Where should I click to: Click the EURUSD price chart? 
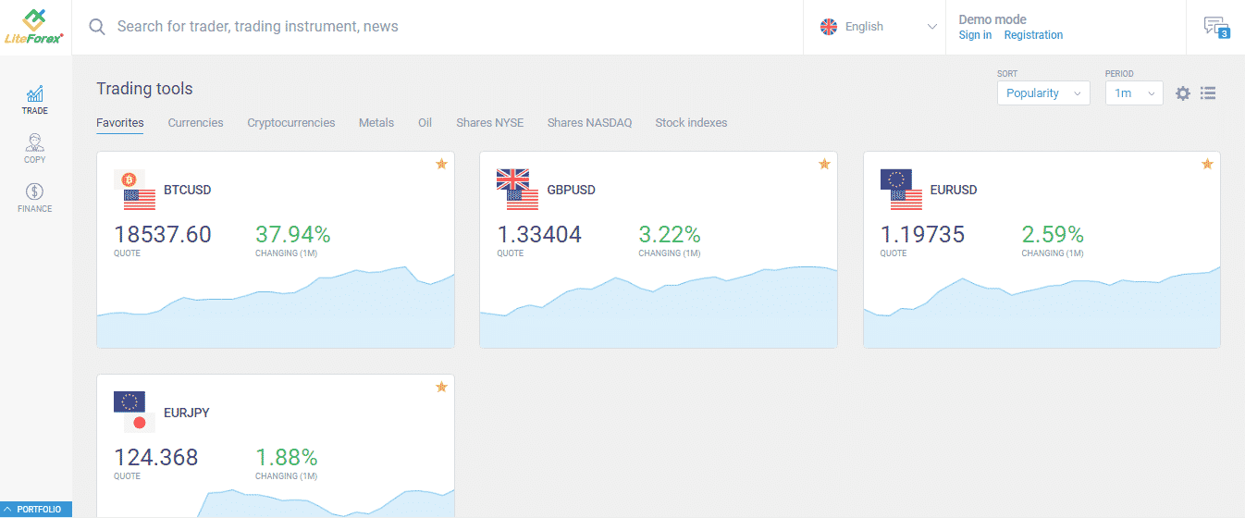[1042, 307]
